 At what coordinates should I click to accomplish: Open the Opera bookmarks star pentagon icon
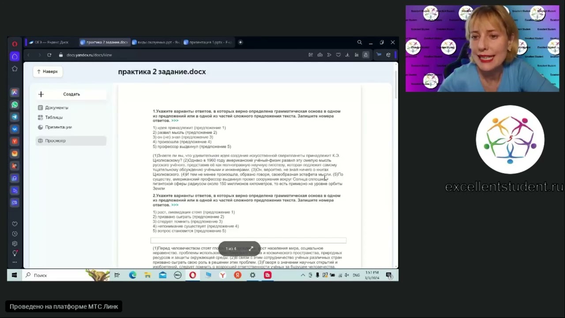(x=15, y=68)
